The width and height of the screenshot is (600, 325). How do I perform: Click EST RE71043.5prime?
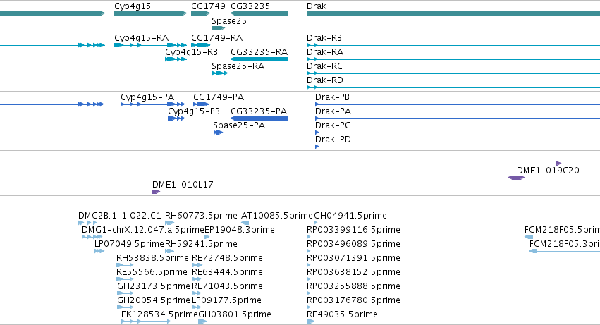tap(196, 293)
